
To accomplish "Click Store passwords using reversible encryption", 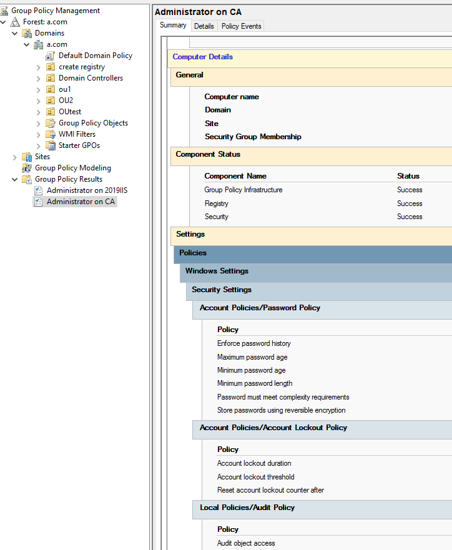I will click(281, 410).
